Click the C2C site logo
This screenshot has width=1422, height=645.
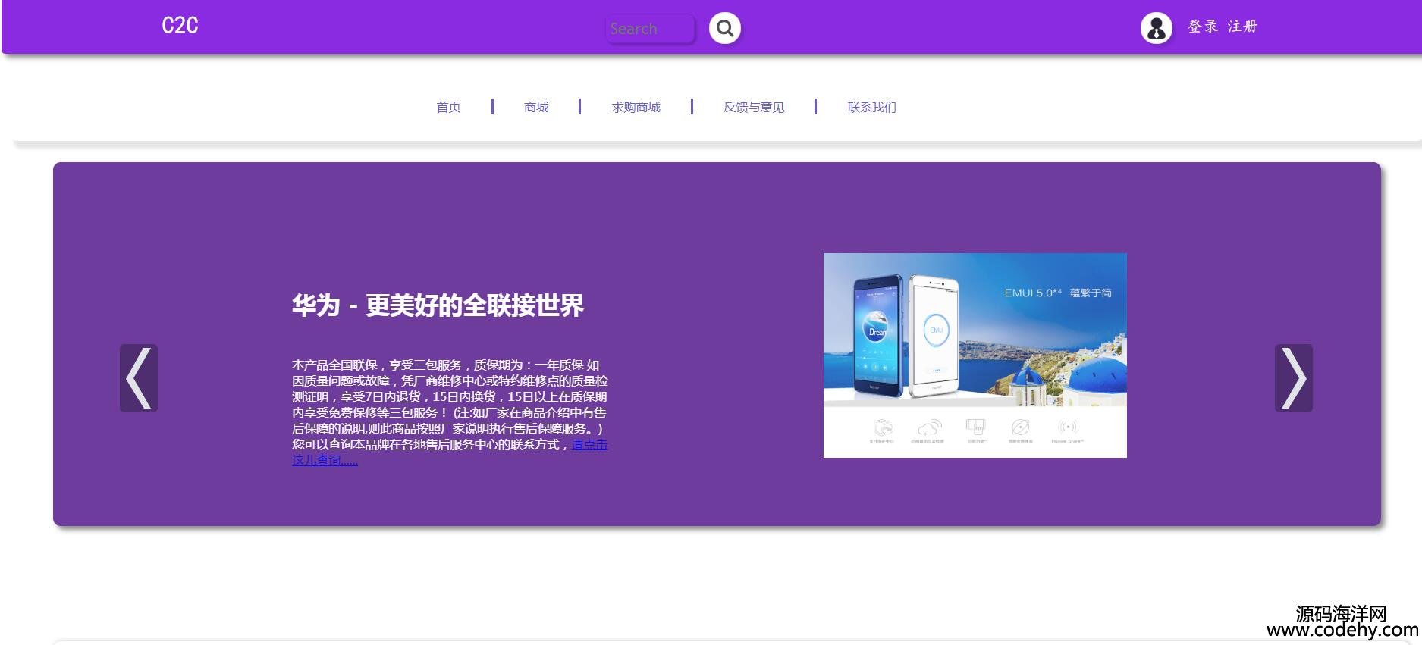pyautogui.click(x=180, y=26)
